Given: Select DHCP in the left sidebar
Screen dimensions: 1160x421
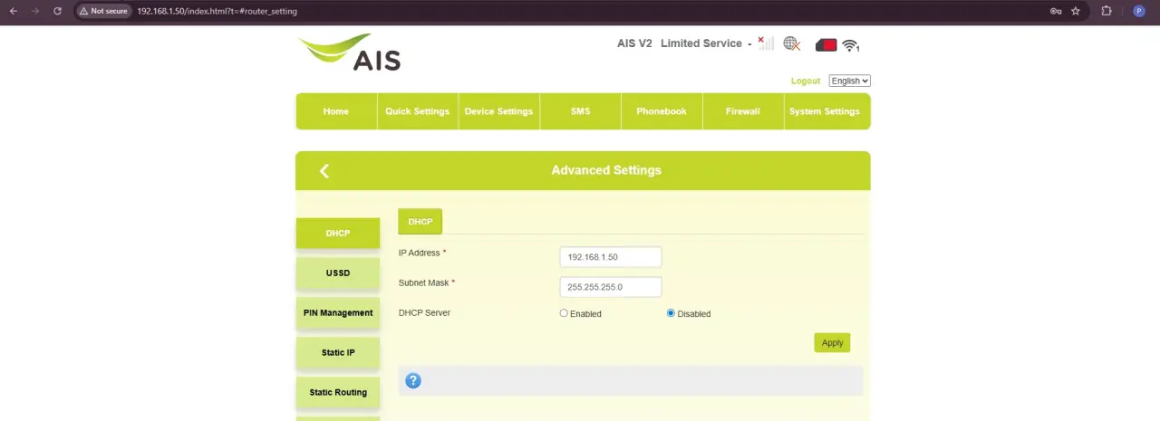Looking at the screenshot, I should tap(338, 233).
